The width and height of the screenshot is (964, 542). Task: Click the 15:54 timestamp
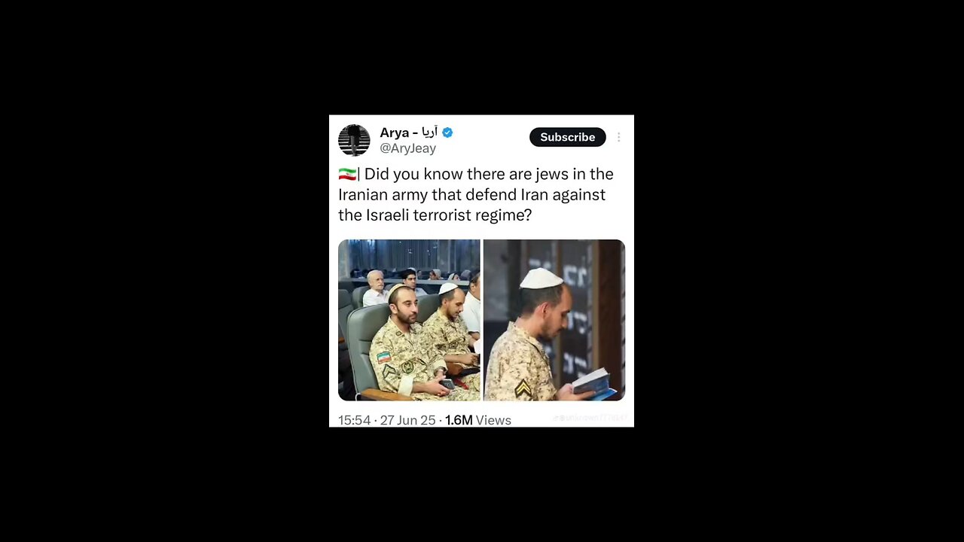click(354, 420)
